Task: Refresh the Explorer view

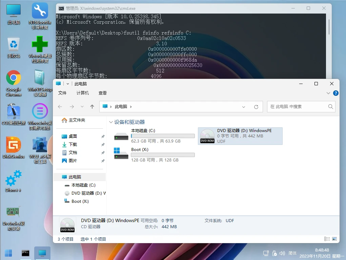Action: (x=256, y=107)
